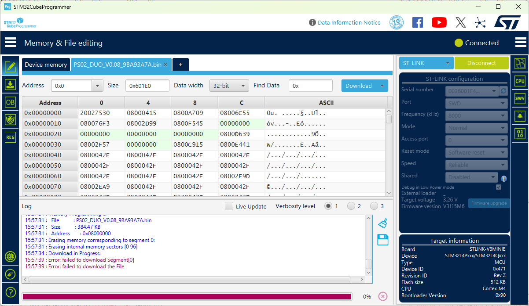Open the REG register viewer
529x306 pixels.
point(10,137)
